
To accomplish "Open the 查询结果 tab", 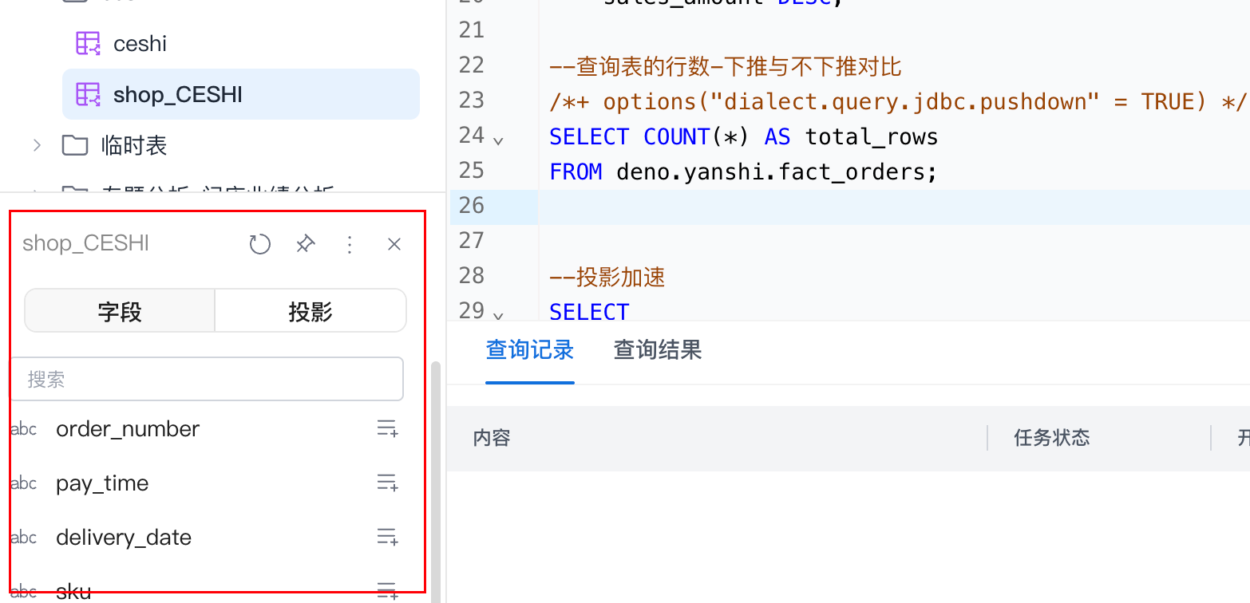I will pyautogui.click(x=657, y=350).
